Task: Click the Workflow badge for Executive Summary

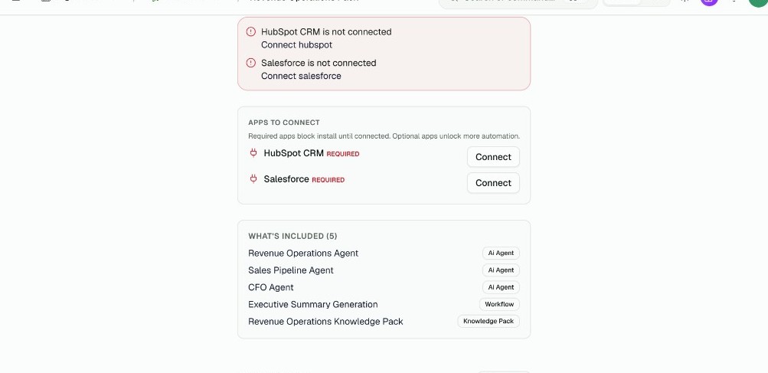Action: pyautogui.click(x=499, y=304)
